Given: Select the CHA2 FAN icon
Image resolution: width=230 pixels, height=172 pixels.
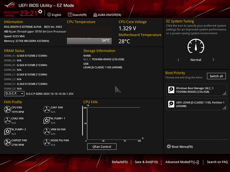Looking at the screenshot, I should pyautogui.click(x=7, y=120).
